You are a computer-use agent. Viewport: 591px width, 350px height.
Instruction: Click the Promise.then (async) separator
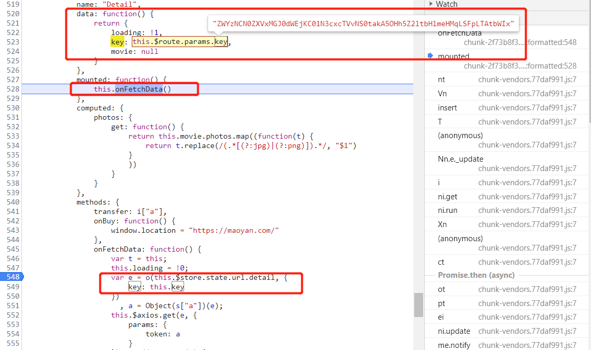pyautogui.click(x=476, y=275)
